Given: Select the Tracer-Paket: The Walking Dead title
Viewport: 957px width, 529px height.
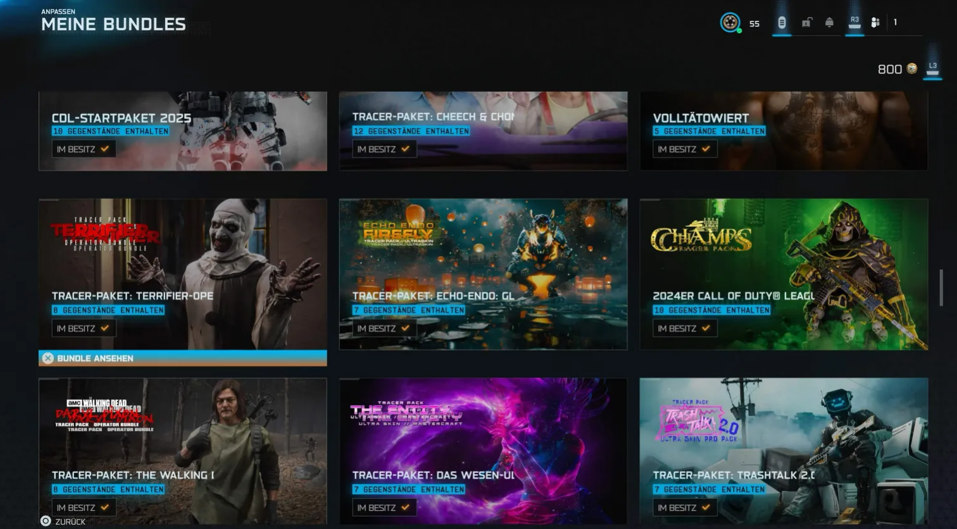Looking at the screenshot, I should (x=133, y=475).
